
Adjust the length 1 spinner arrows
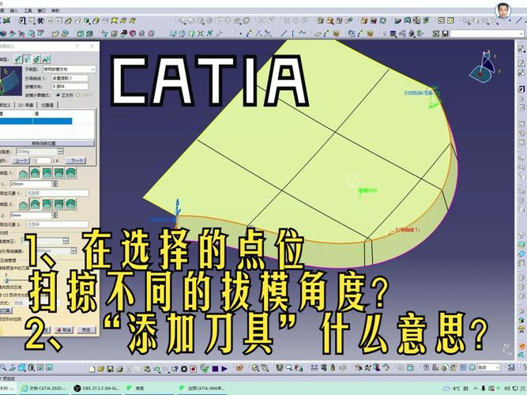pyautogui.click(x=55, y=184)
